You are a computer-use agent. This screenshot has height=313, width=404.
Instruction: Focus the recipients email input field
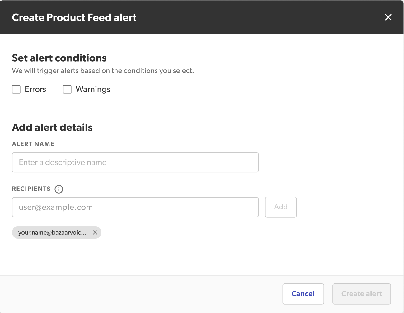pos(135,207)
